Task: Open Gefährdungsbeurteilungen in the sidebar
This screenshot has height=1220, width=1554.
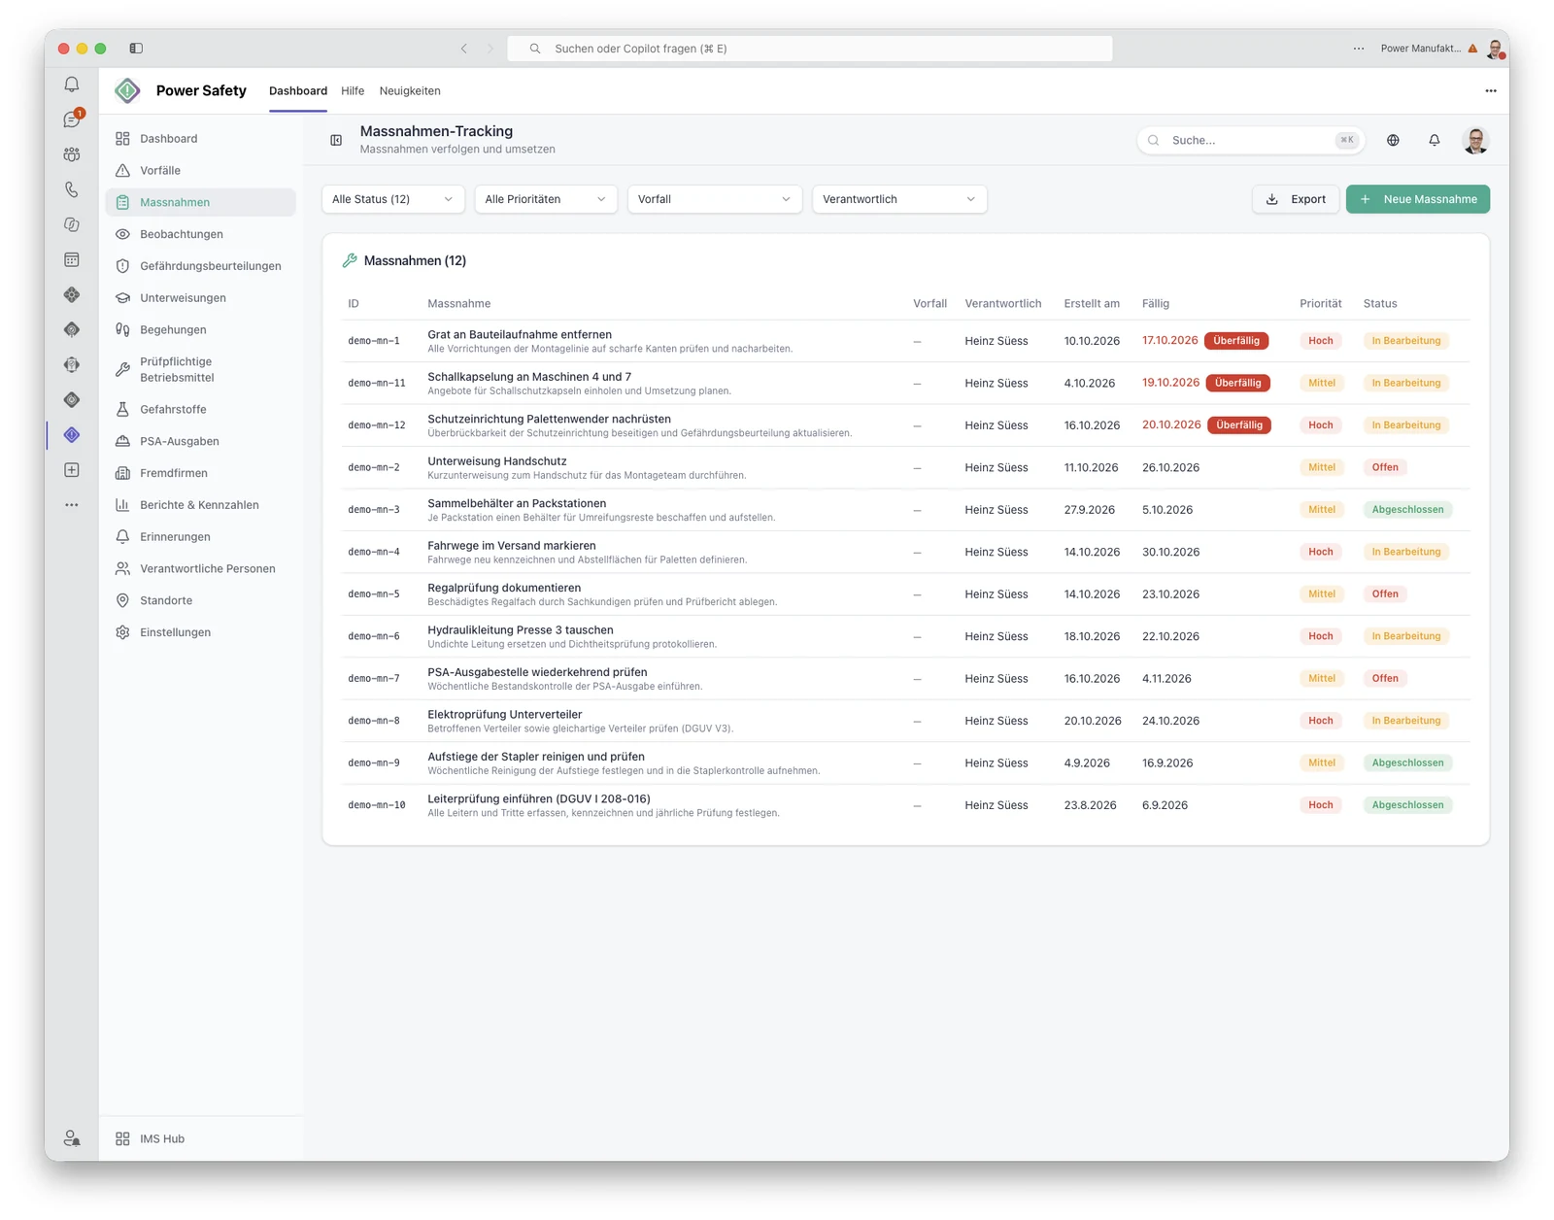Action: pos(201,266)
